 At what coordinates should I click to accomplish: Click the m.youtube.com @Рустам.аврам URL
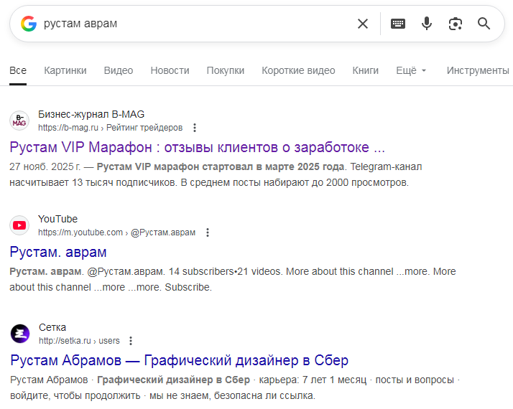click(117, 232)
